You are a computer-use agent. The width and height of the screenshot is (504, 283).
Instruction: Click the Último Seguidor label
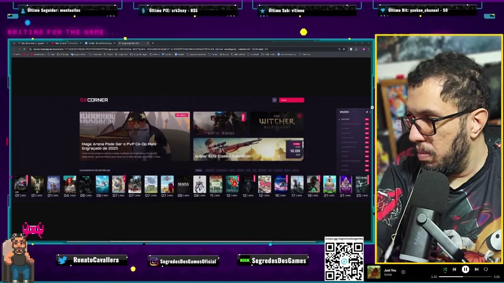point(54,10)
